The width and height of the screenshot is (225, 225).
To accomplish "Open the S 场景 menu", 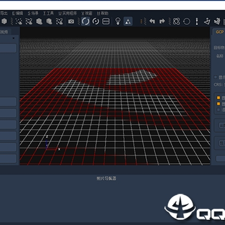I will (x=33, y=13).
